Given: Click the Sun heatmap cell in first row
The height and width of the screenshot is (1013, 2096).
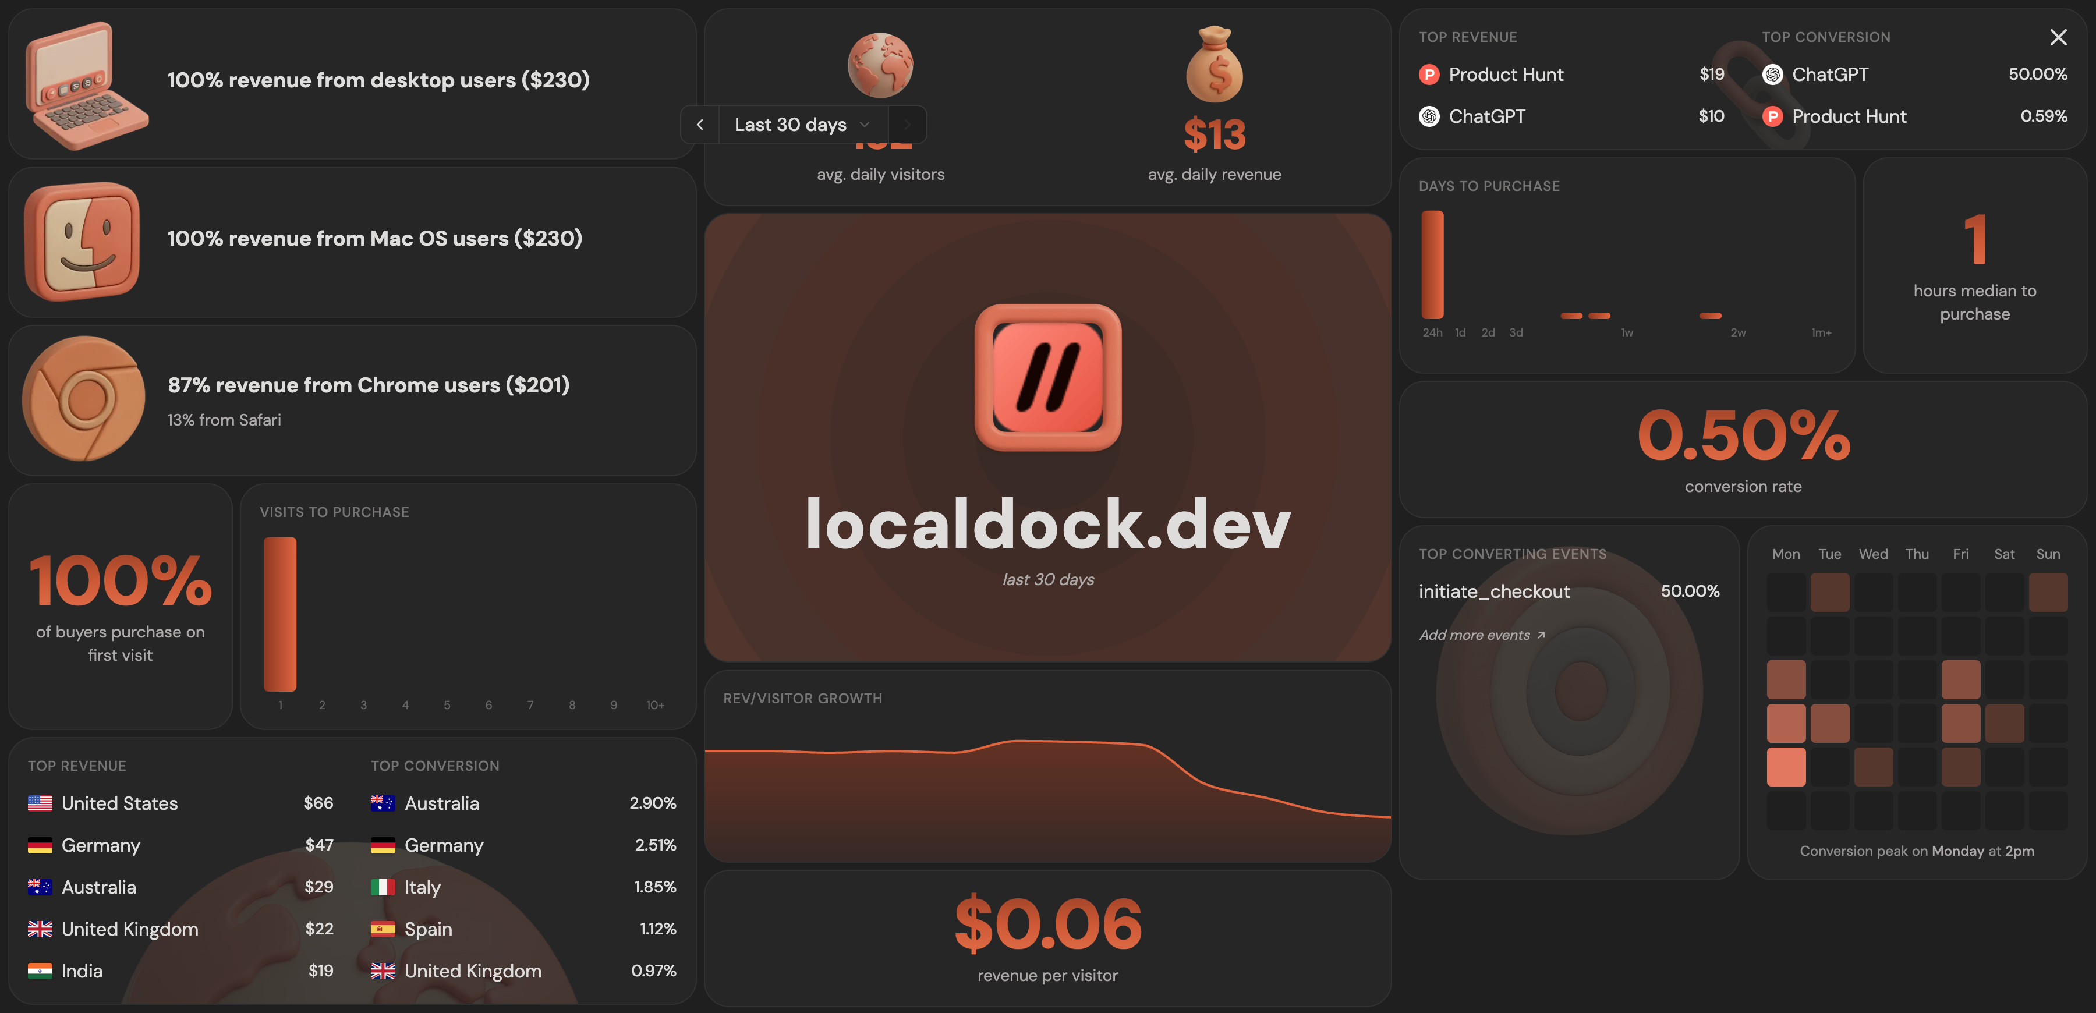Looking at the screenshot, I should click(2048, 592).
